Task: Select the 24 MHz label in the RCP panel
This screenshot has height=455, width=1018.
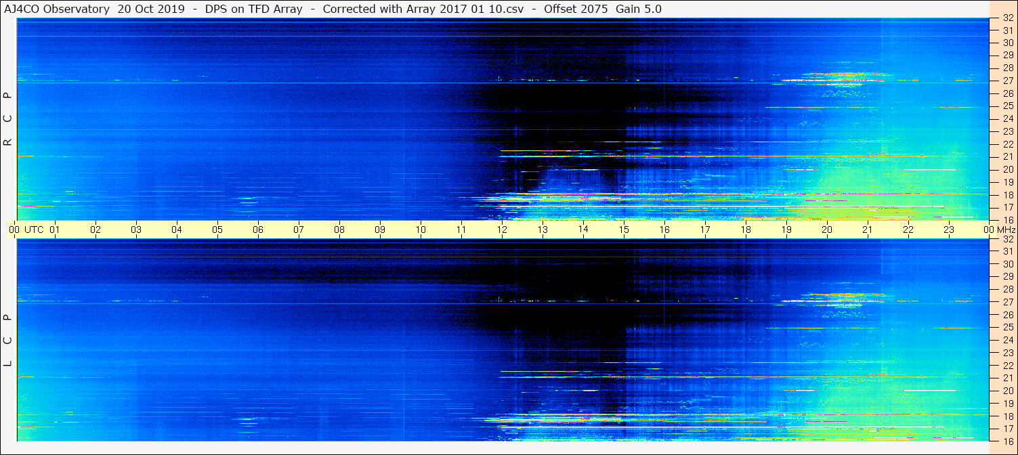Action: (1007, 118)
